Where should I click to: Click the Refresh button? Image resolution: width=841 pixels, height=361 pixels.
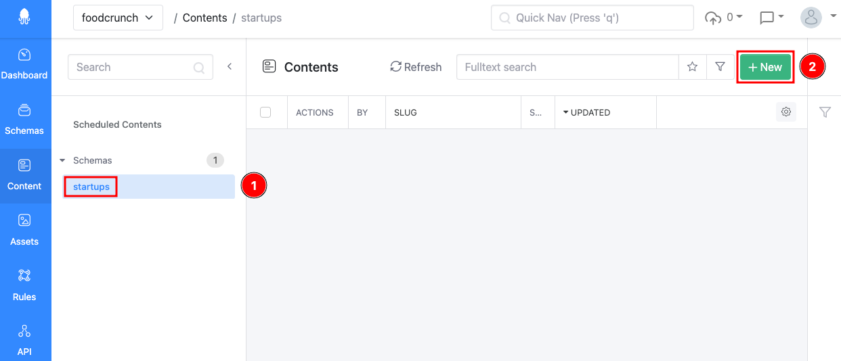[416, 67]
